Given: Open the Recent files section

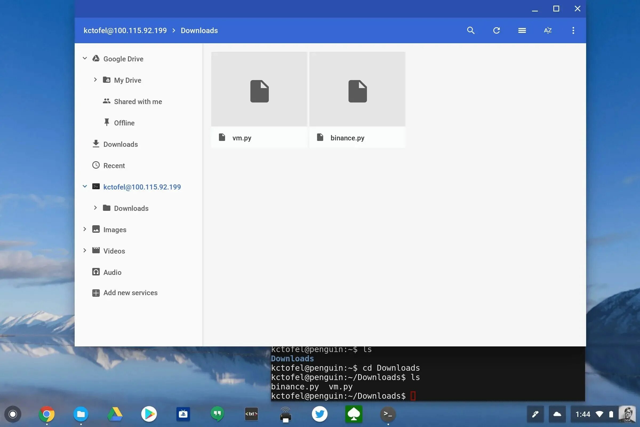Looking at the screenshot, I should coord(114,165).
